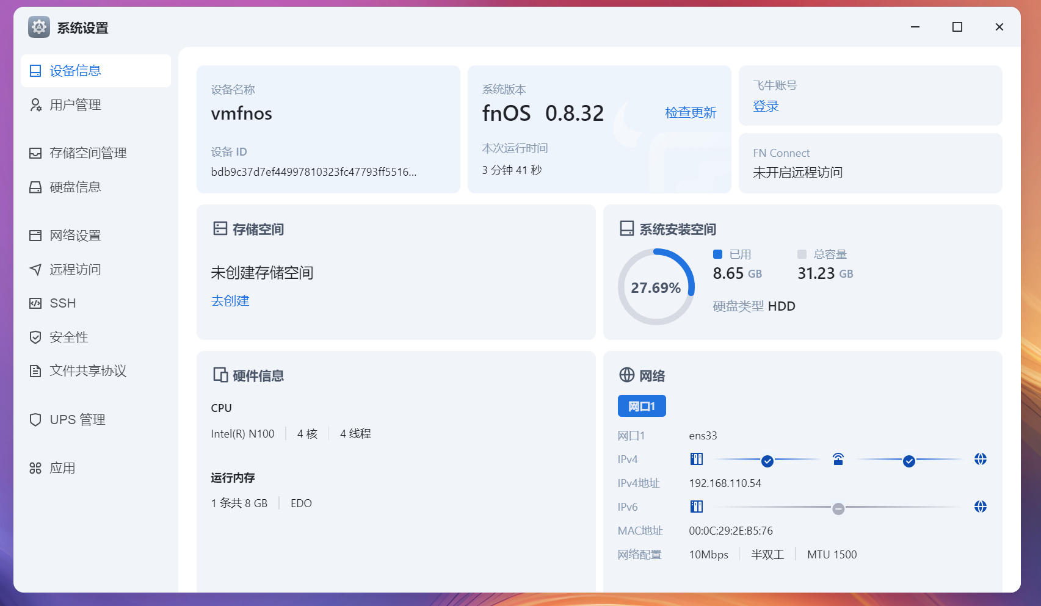Open 设备信息 in the sidebar
The height and width of the screenshot is (606, 1041).
(x=96, y=71)
